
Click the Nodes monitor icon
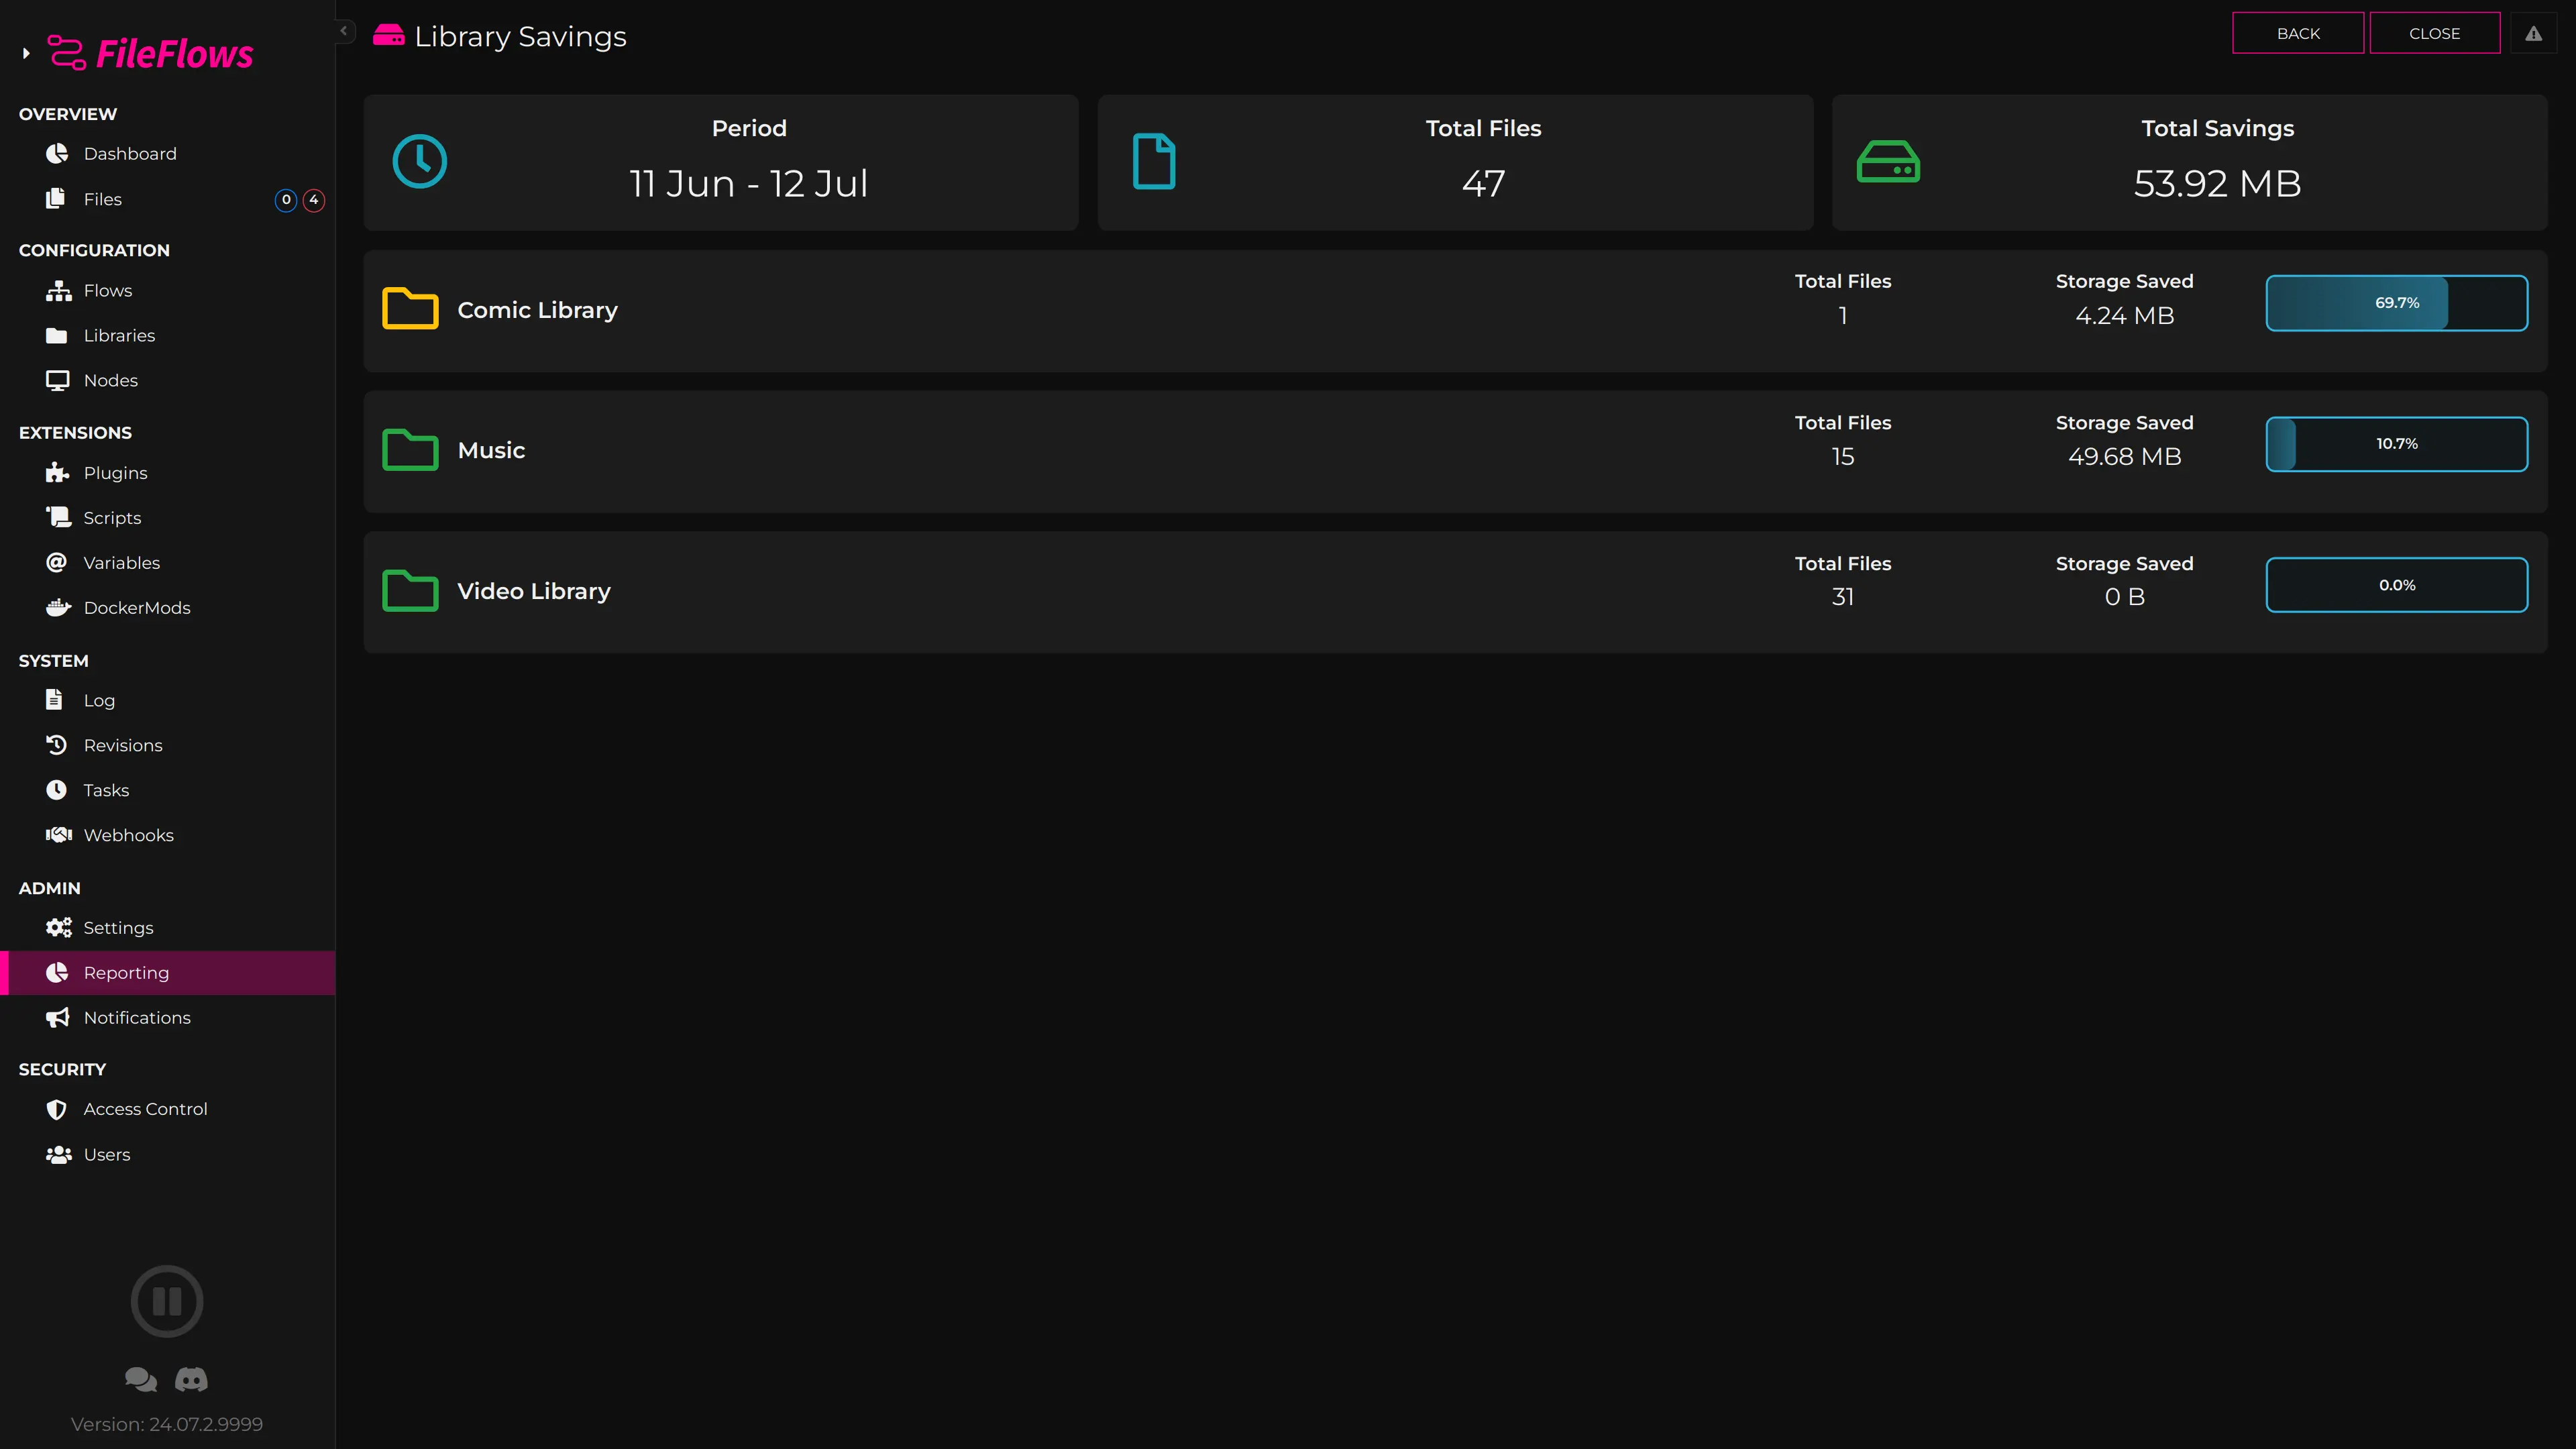58,380
